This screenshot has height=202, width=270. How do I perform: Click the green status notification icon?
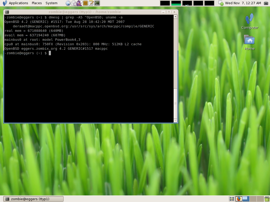tap(221, 3)
